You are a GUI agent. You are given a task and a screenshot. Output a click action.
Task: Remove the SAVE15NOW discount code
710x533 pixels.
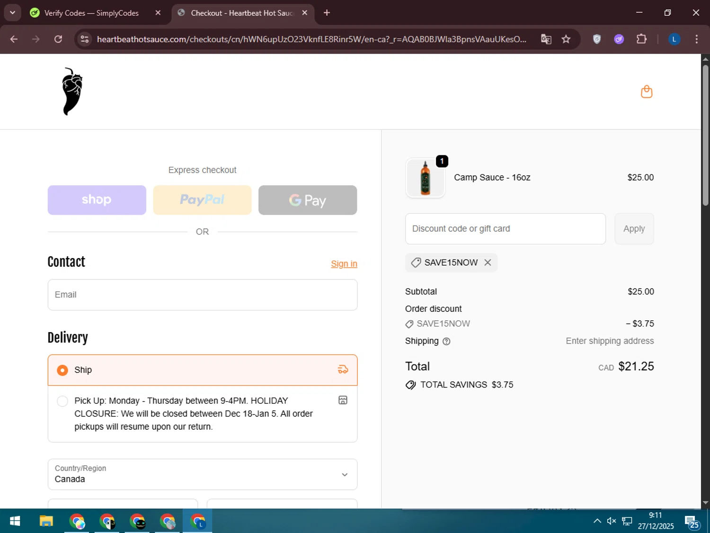pyautogui.click(x=488, y=262)
